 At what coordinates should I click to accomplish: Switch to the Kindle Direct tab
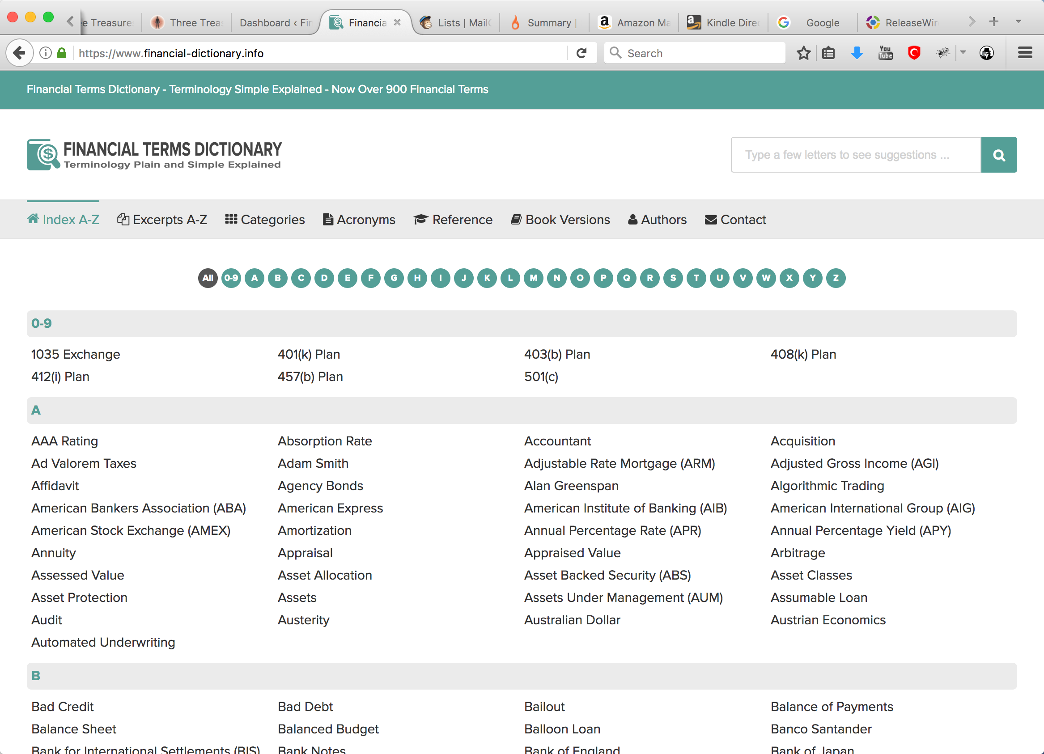point(723,22)
